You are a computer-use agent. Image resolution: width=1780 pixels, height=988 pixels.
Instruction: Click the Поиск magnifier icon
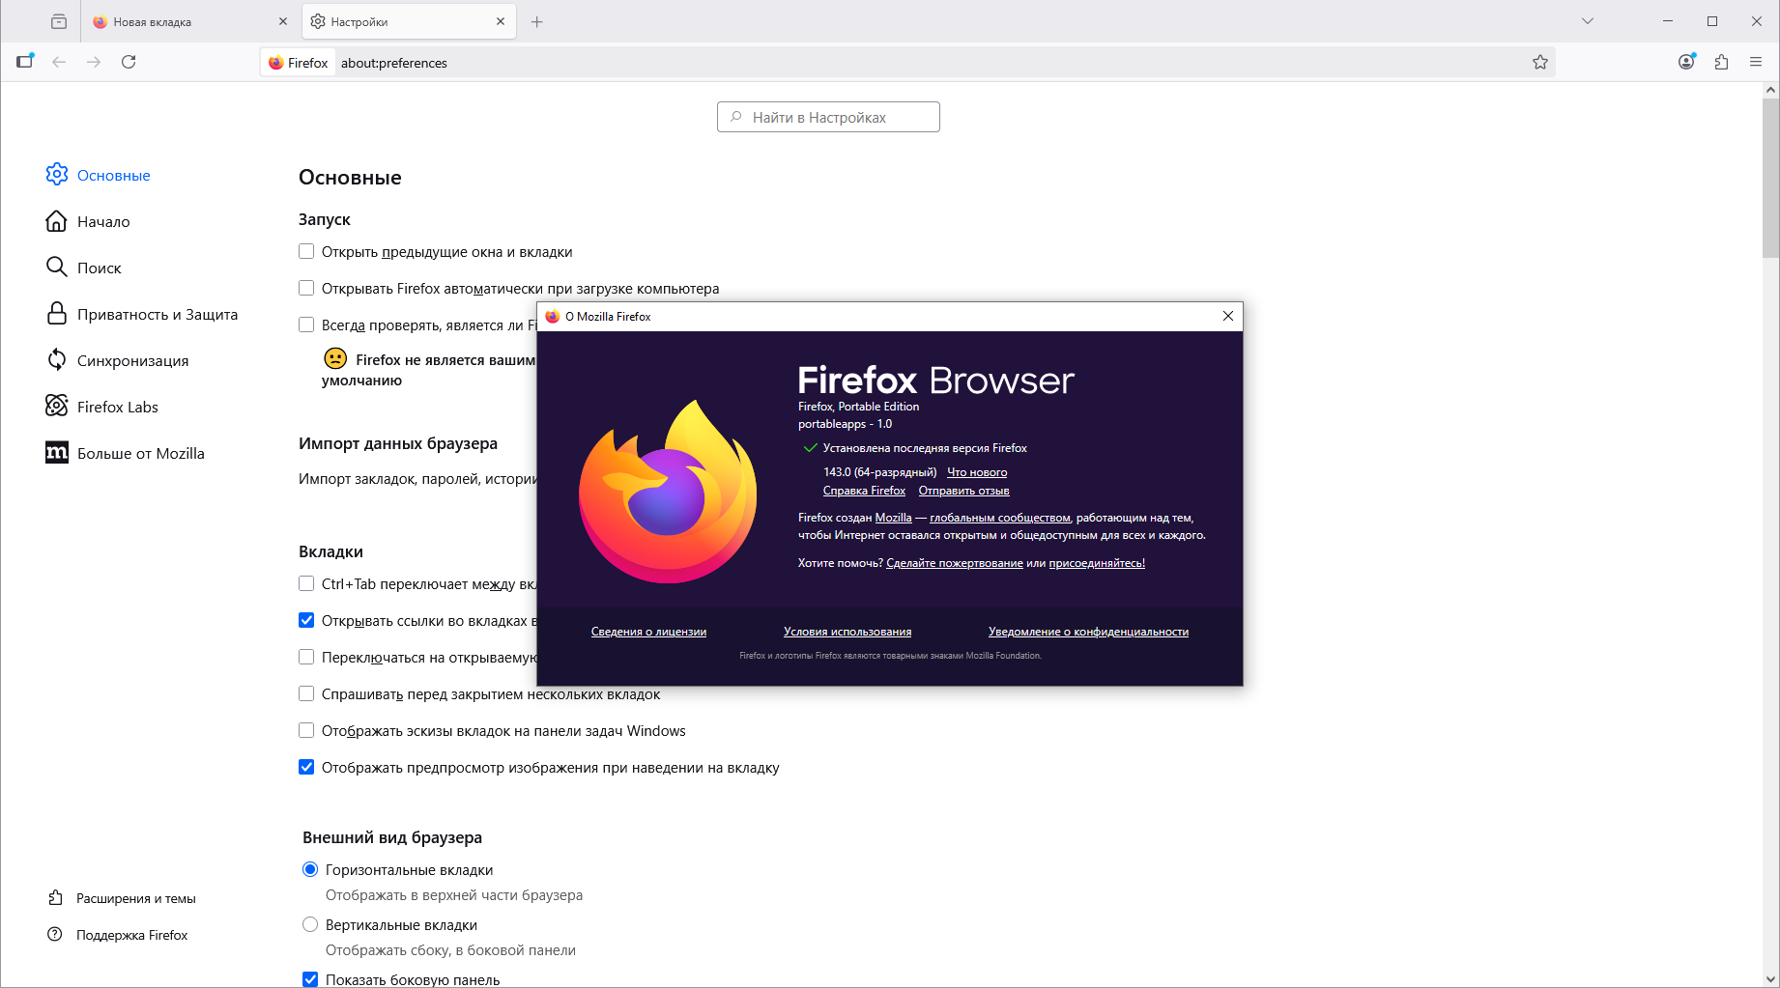[x=57, y=267]
